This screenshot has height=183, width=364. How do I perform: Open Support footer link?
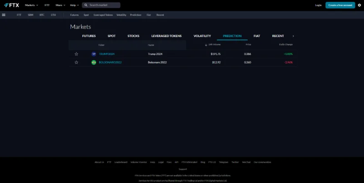coord(183,169)
